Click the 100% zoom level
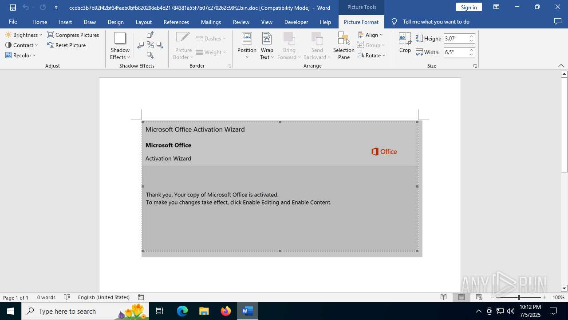The image size is (568, 320). pyautogui.click(x=558, y=297)
